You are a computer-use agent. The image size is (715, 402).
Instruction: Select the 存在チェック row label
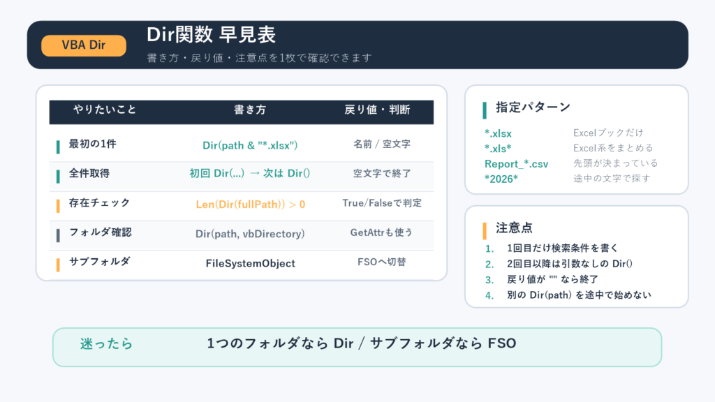click(x=99, y=203)
